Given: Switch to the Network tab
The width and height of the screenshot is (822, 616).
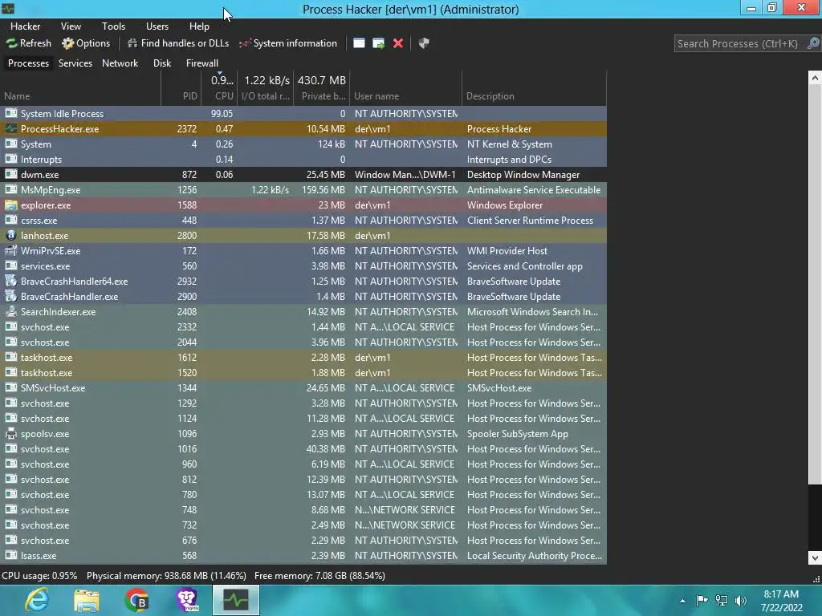Looking at the screenshot, I should point(120,63).
